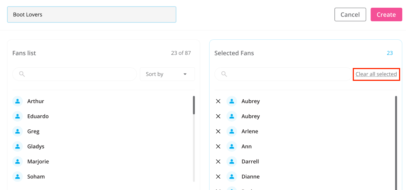The height and width of the screenshot is (190, 406).
Task: Click the avatar icon next to Ann
Action: click(232, 147)
